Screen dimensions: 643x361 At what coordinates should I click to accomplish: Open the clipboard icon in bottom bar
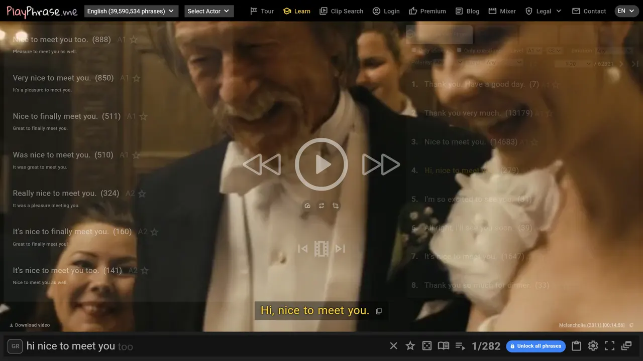(x=576, y=346)
